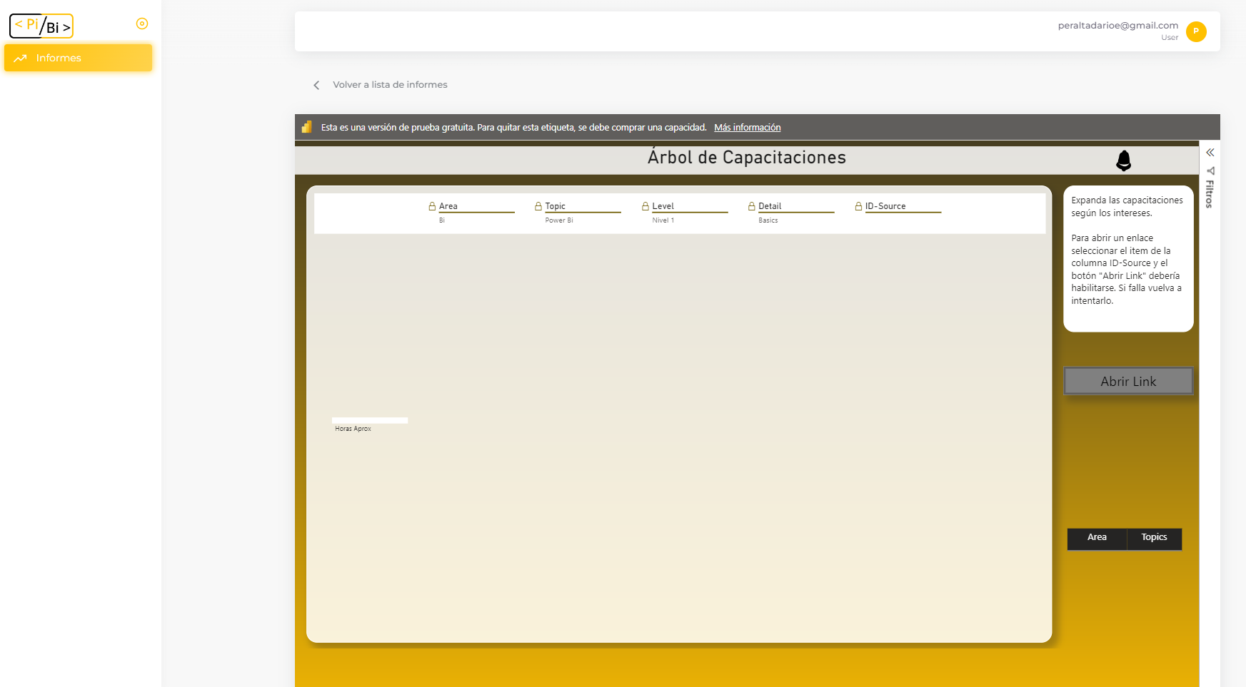Click the instructions text box
The image size is (1246, 687).
pyautogui.click(x=1128, y=258)
